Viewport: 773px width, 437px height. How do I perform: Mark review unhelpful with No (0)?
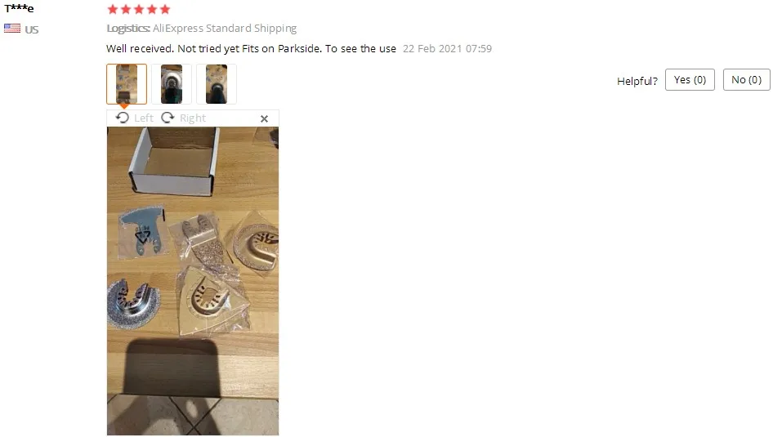coord(746,80)
